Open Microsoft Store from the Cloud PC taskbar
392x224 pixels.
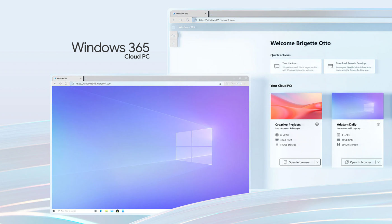point(117,211)
